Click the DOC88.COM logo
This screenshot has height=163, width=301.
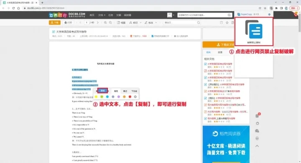click(x=67, y=15)
